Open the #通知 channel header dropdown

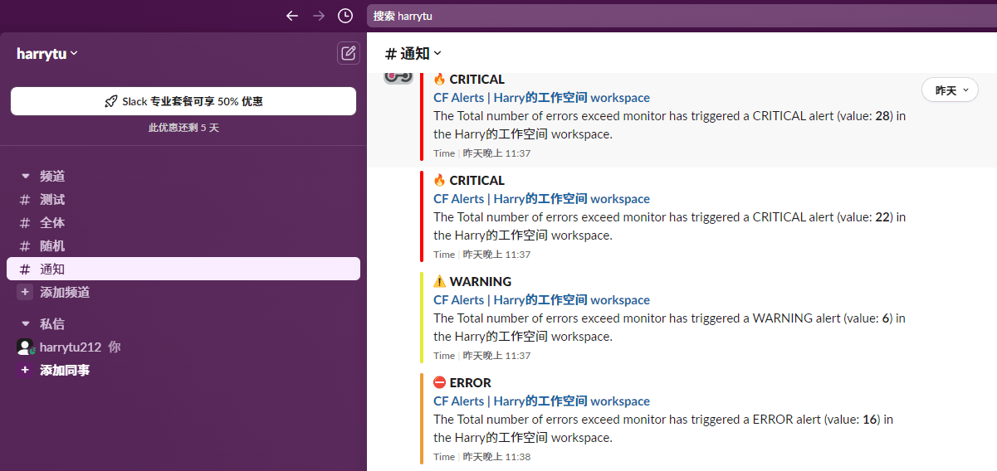[x=413, y=54]
